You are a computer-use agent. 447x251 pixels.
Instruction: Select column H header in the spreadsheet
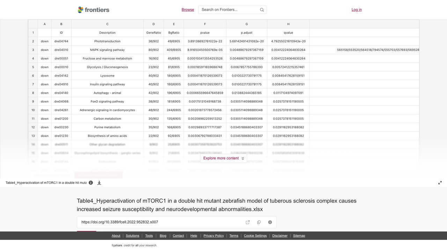pos(288,24)
